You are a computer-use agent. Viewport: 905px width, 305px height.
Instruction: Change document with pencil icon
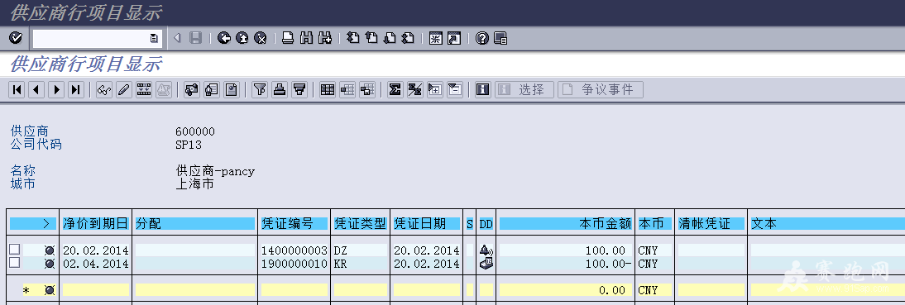tap(124, 89)
